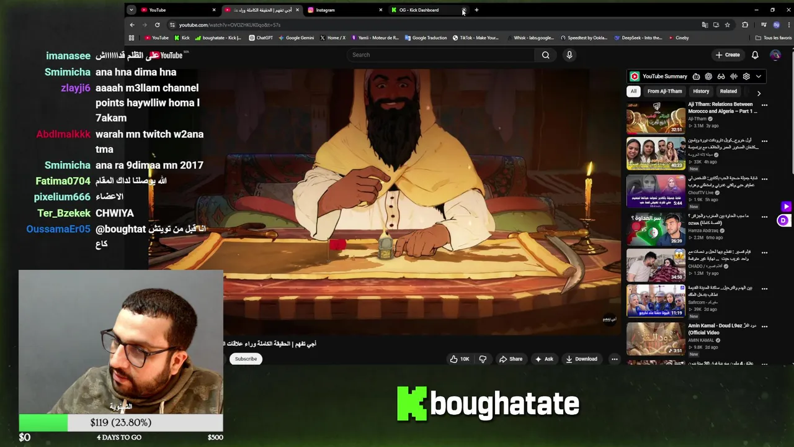
Task: Open DeepSeek - Into the... bookmark
Action: coord(638,38)
